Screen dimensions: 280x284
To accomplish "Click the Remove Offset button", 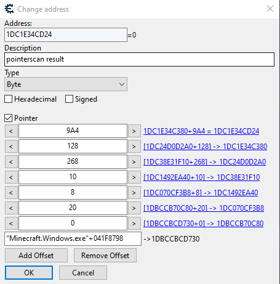I will click(x=105, y=256).
